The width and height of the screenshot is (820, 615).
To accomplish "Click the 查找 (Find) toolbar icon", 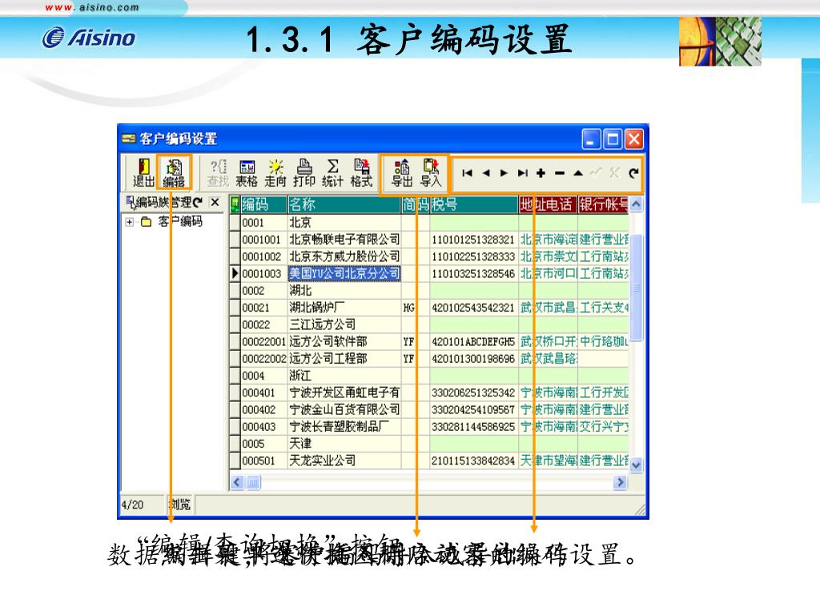I will [x=218, y=173].
